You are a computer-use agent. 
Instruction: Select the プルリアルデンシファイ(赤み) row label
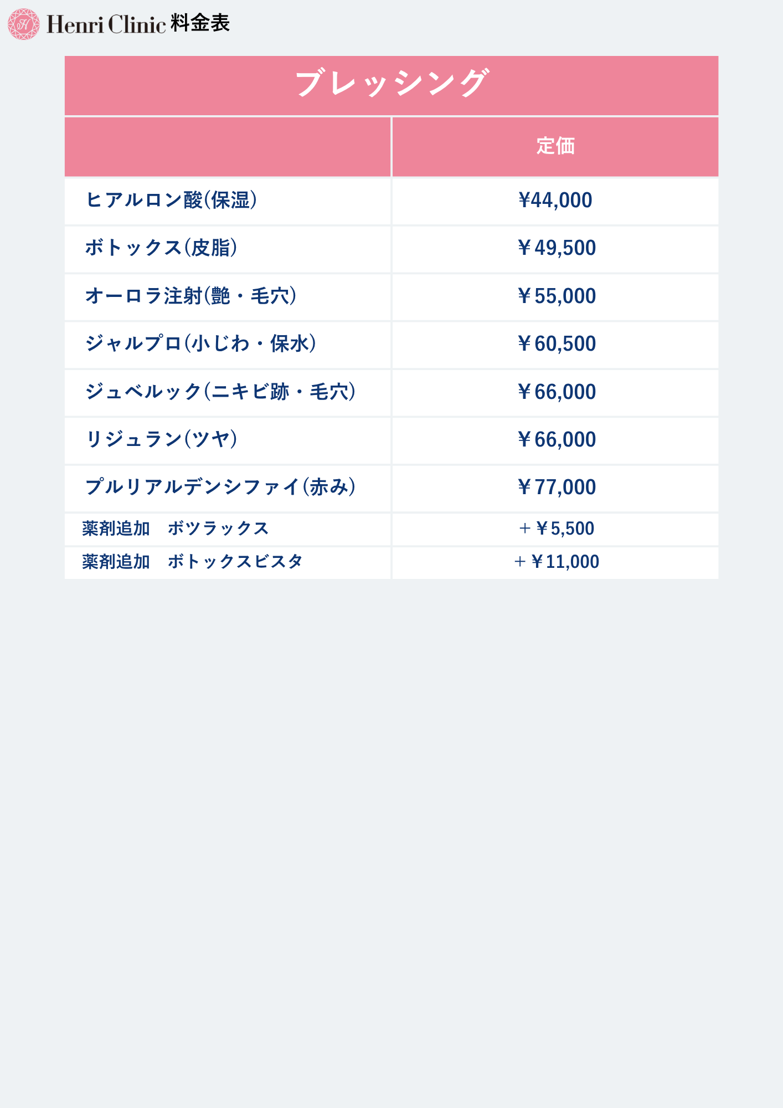point(220,487)
